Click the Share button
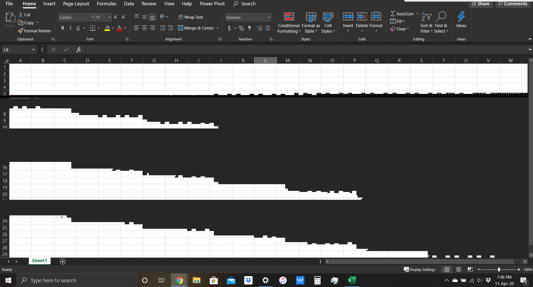 click(x=481, y=4)
